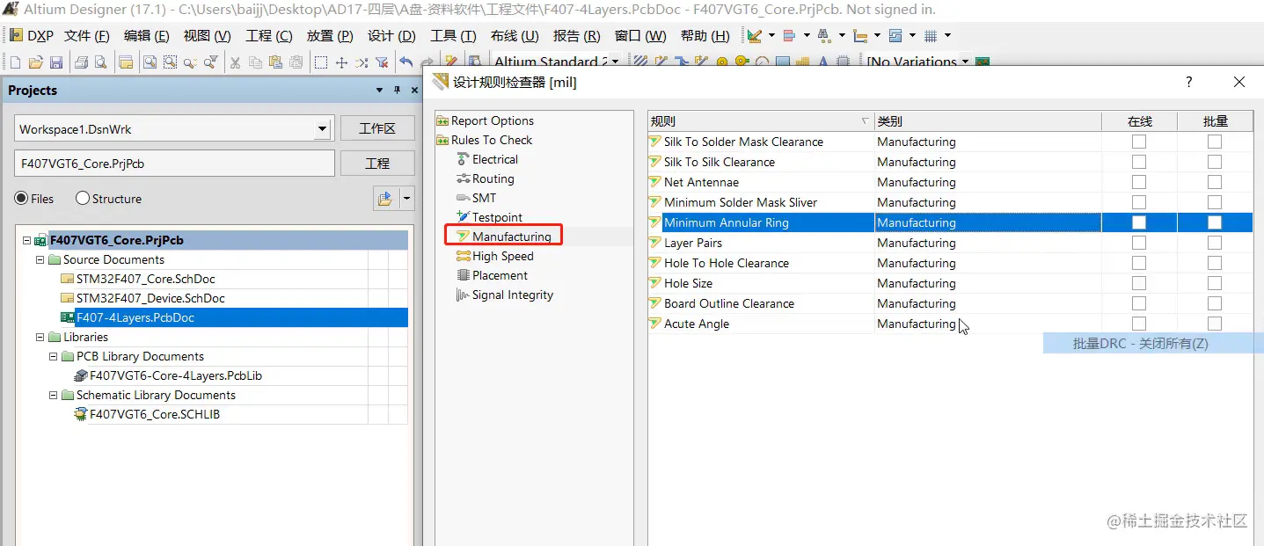Select the High Speed rules category

502,256
